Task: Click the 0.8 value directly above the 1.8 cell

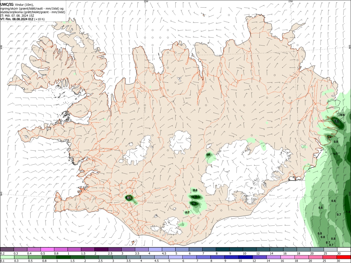Action: point(195,190)
